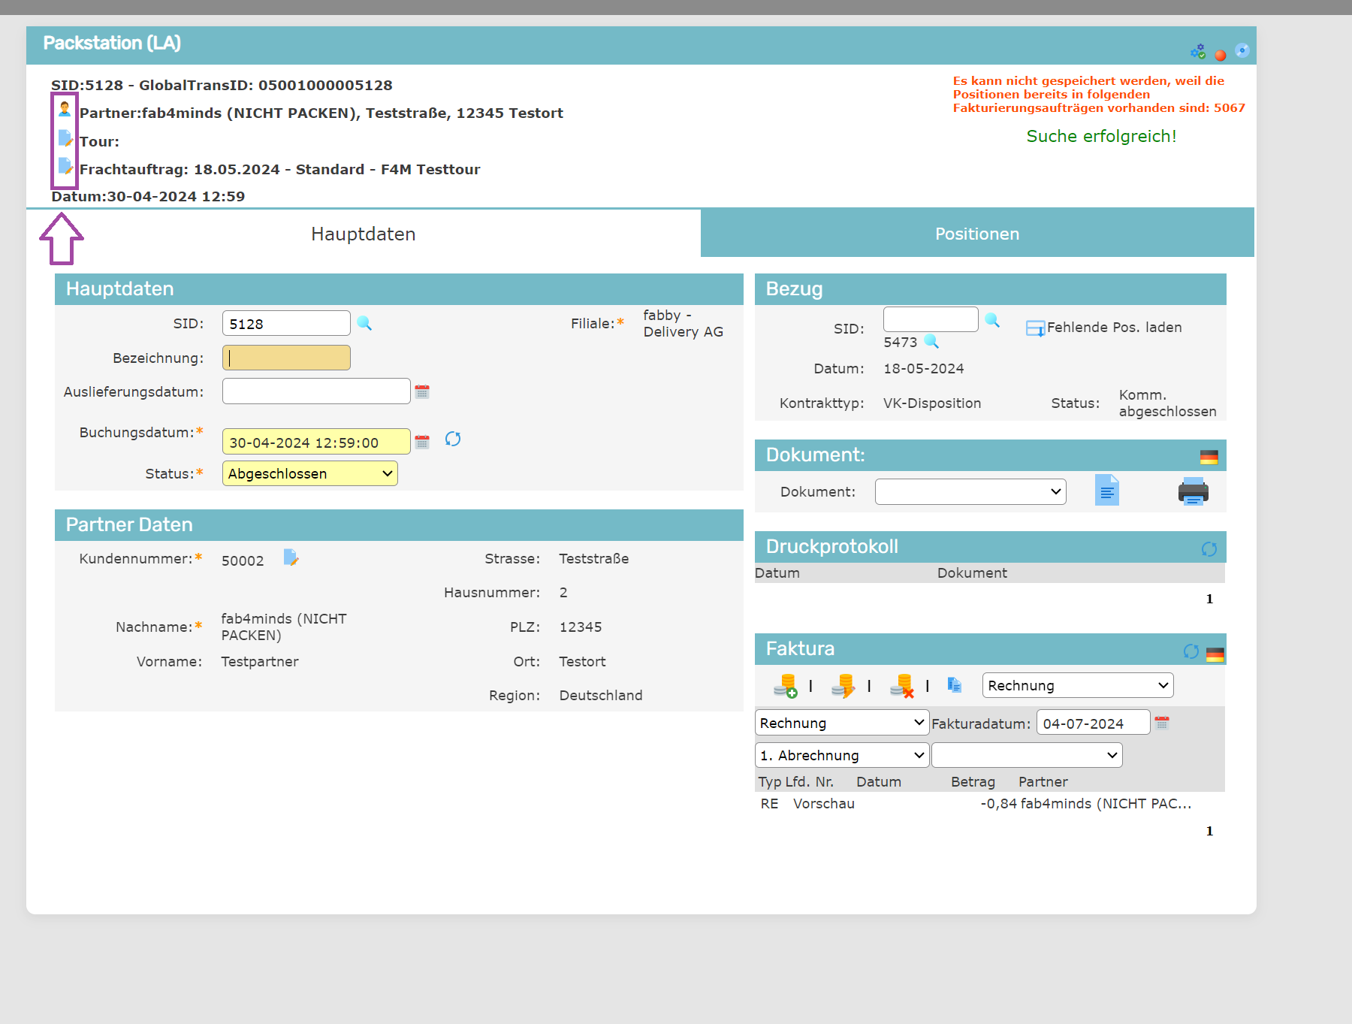Image resolution: width=1352 pixels, height=1024 pixels.
Task: Open Rechnung dropdown left of Fakturadatum
Action: click(x=841, y=723)
